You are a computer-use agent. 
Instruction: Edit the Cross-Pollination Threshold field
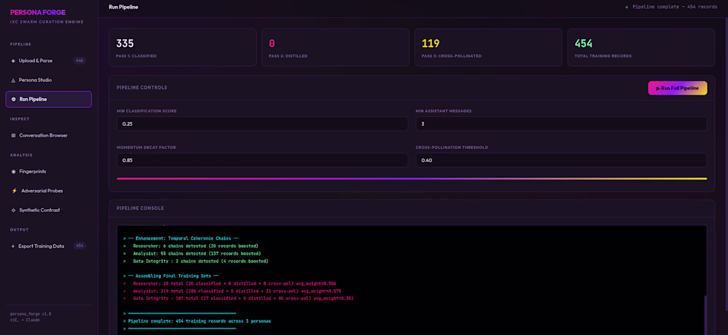pos(561,160)
